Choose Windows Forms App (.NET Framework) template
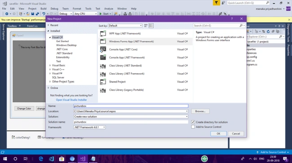This screenshot has height=163, width=292. pyautogui.click(x=145, y=42)
